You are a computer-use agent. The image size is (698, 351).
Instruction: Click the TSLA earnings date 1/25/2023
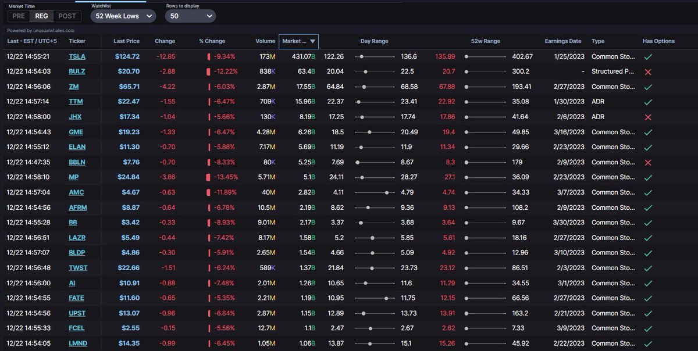(567, 56)
